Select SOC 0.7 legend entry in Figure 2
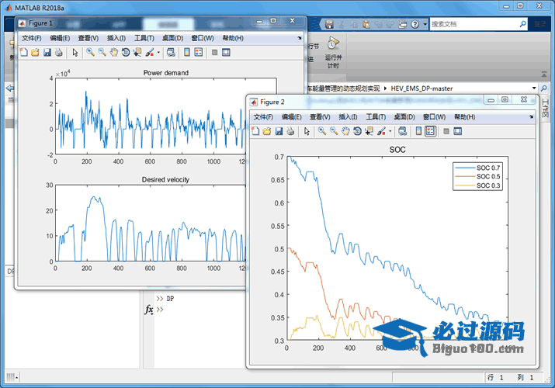 (477, 168)
